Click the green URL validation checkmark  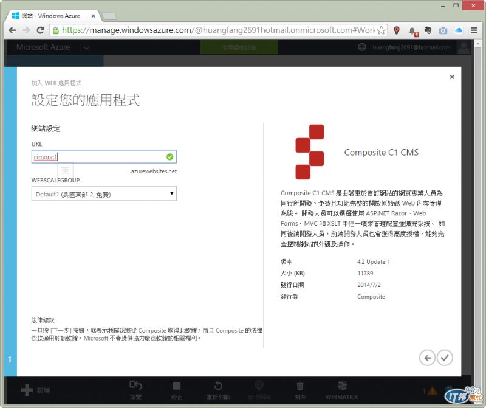(x=170, y=157)
